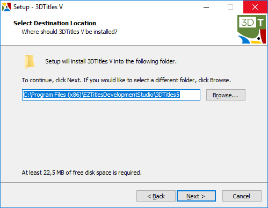Viewport: 268px width, 208px height.
Task: Click the 'Select Destination Location' heading
Action: tap(55, 23)
